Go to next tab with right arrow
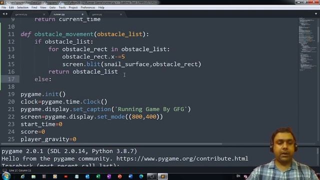This screenshot has height=180, width=320. pyautogui.click(x=6, y=14)
